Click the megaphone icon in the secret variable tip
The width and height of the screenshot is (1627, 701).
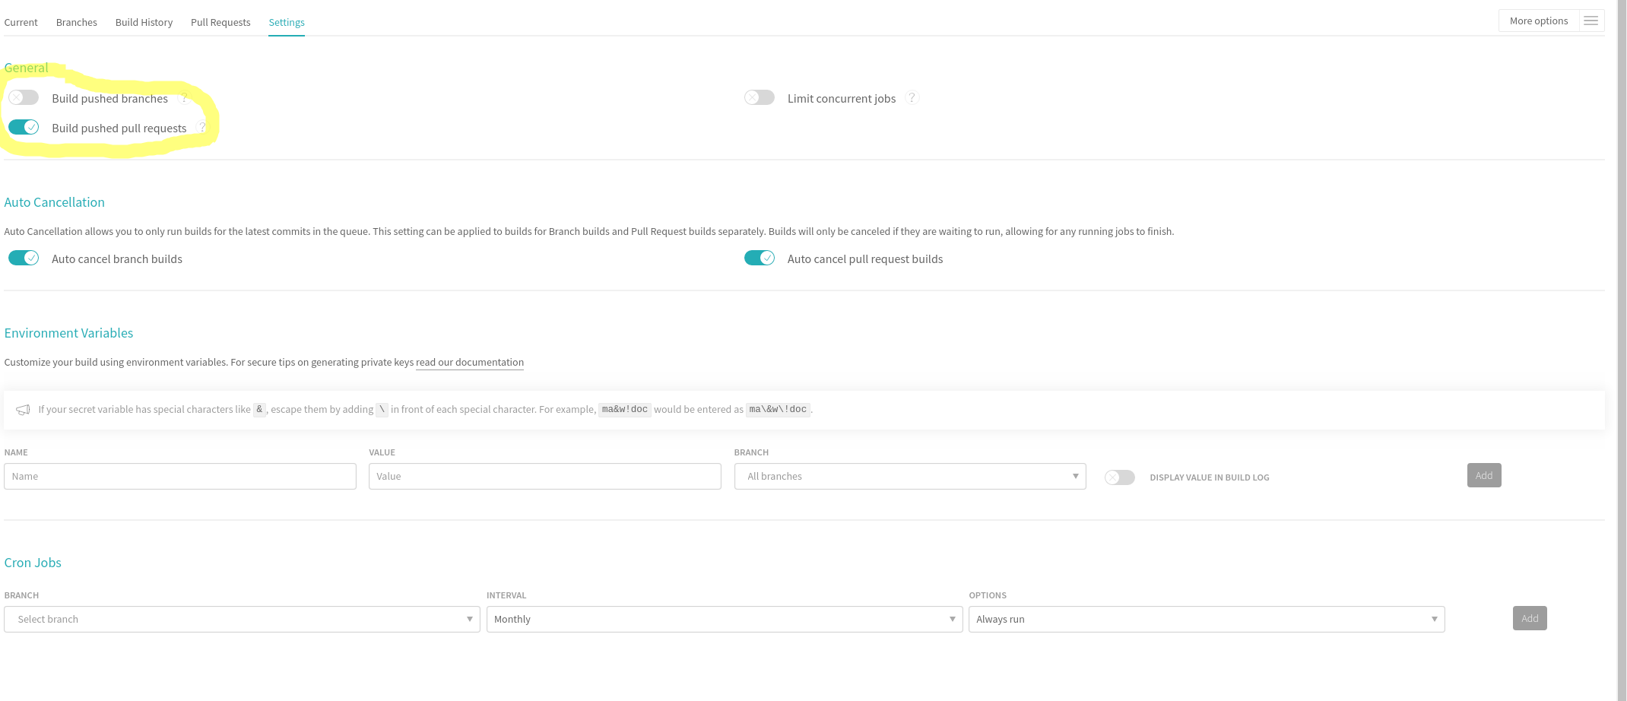[23, 410]
